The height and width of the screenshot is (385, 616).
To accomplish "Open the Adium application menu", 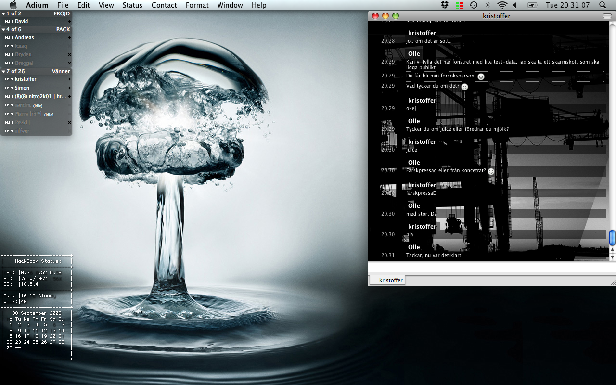I will 37,5.
